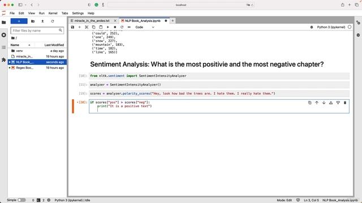
Task: Insert cell below from cell toolbar
Action: 338,103
